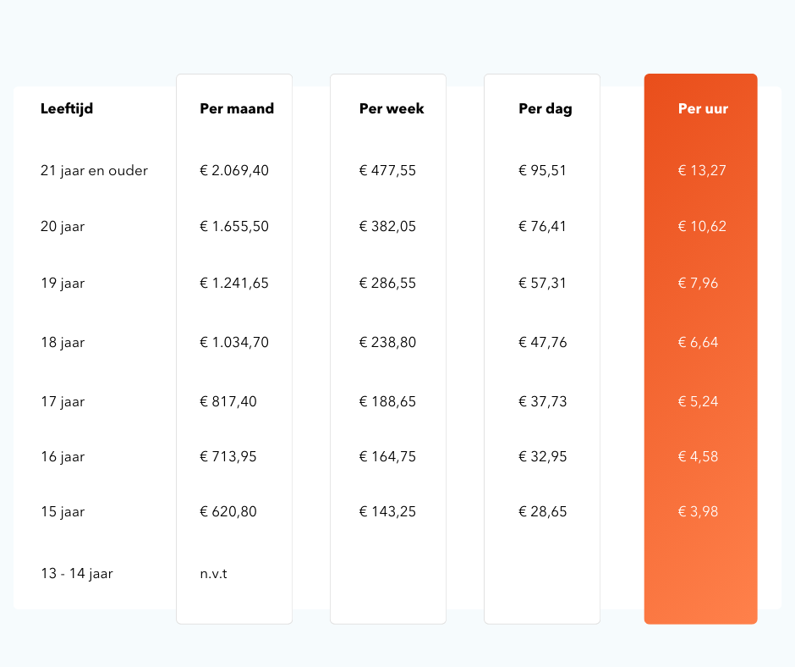This screenshot has height=667, width=795.
Task: Click the "Per maand" column header
Action: coord(237,109)
